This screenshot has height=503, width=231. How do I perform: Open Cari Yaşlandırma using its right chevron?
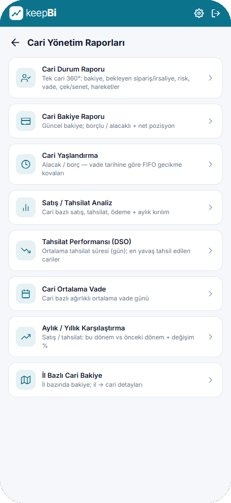[211, 164]
